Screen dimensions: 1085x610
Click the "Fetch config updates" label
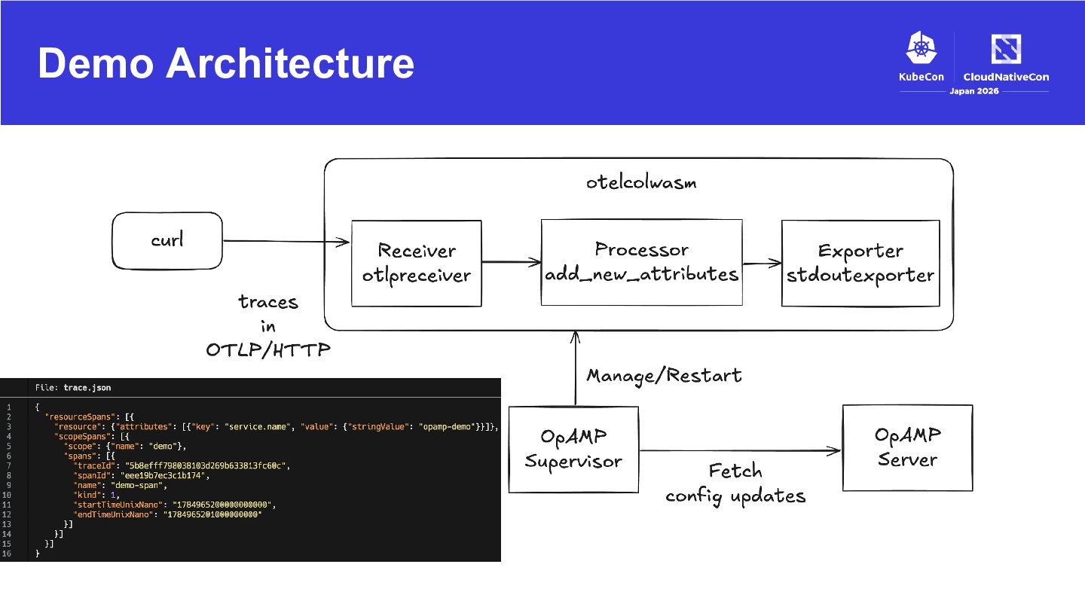(735, 483)
